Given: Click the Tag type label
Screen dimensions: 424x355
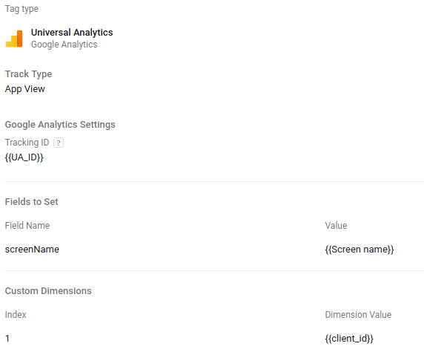Looking at the screenshot, I should [x=21, y=9].
